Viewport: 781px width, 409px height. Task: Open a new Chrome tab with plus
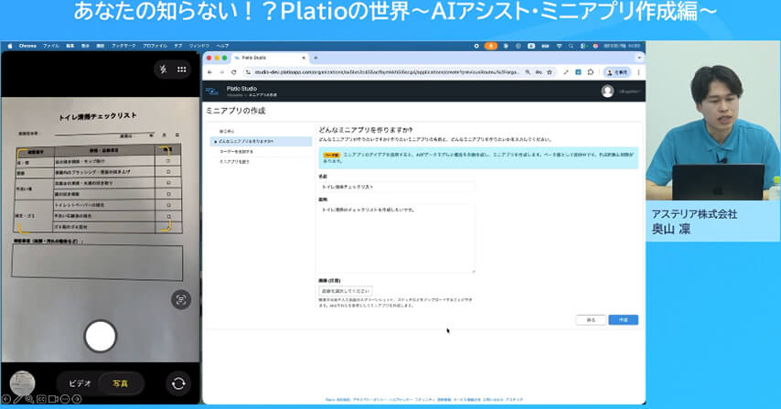[315, 58]
